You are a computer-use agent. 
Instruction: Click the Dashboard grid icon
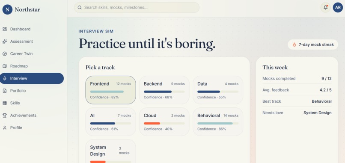point(5,29)
